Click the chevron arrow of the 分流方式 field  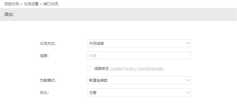point(188,43)
